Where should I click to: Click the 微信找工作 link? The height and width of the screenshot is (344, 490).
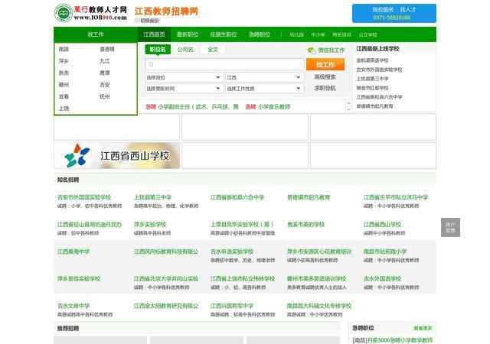[x=332, y=50]
